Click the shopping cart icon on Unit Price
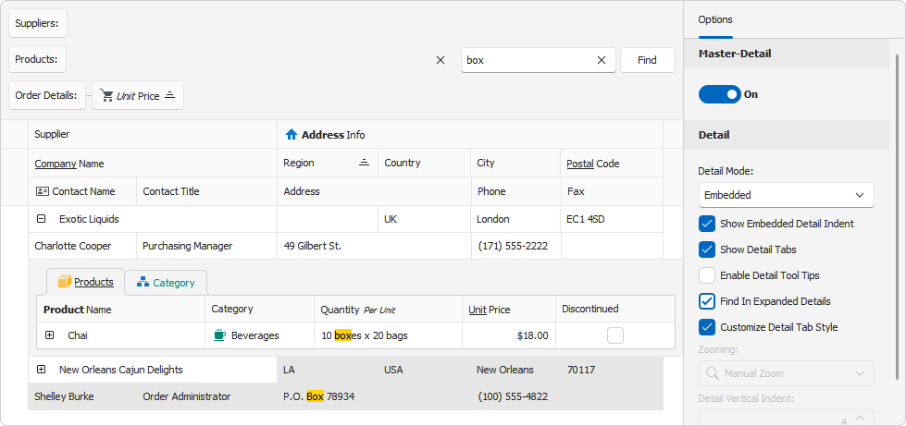 (107, 95)
